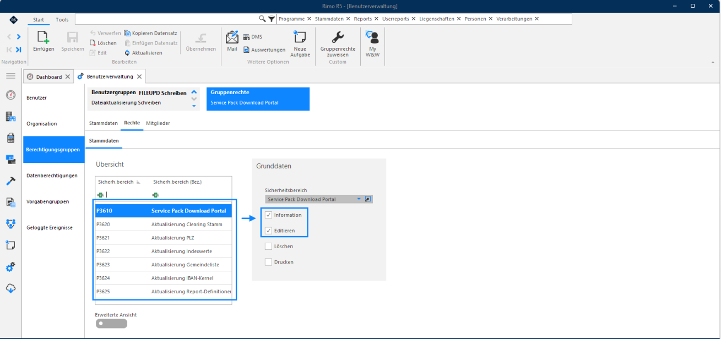Close the Benutzerverwaltung tab
The image size is (721, 339).
tap(139, 76)
